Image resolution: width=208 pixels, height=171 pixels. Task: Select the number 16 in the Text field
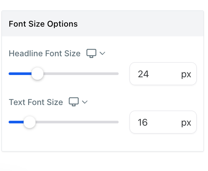143,122
